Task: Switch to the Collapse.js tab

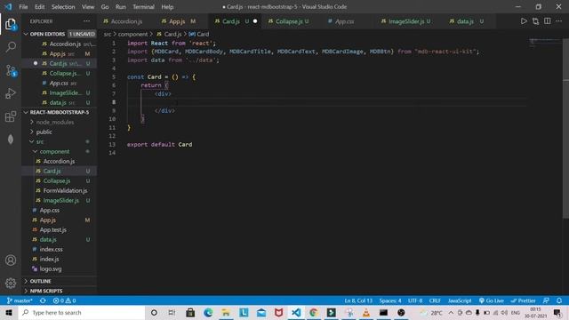Action: click(x=289, y=21)
